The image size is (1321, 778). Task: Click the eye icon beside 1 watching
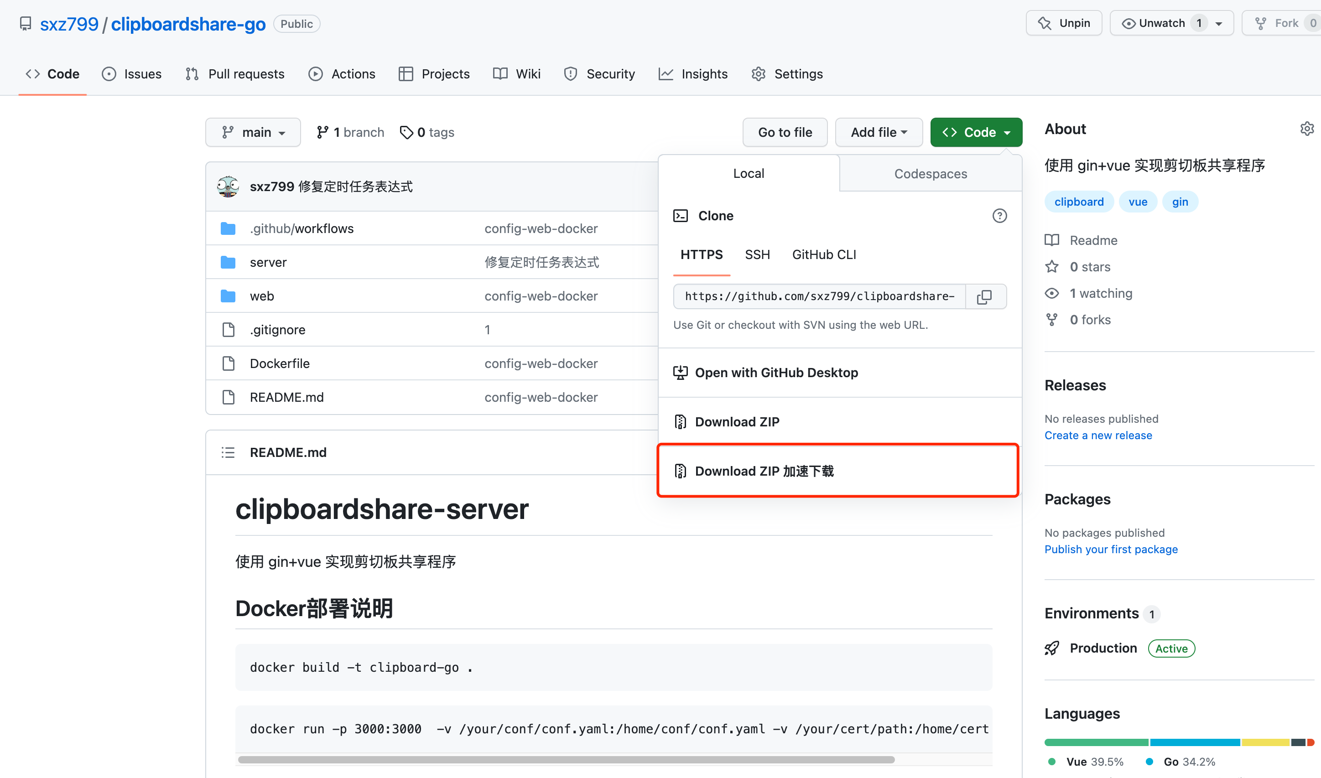click(x=1052, y=293)
